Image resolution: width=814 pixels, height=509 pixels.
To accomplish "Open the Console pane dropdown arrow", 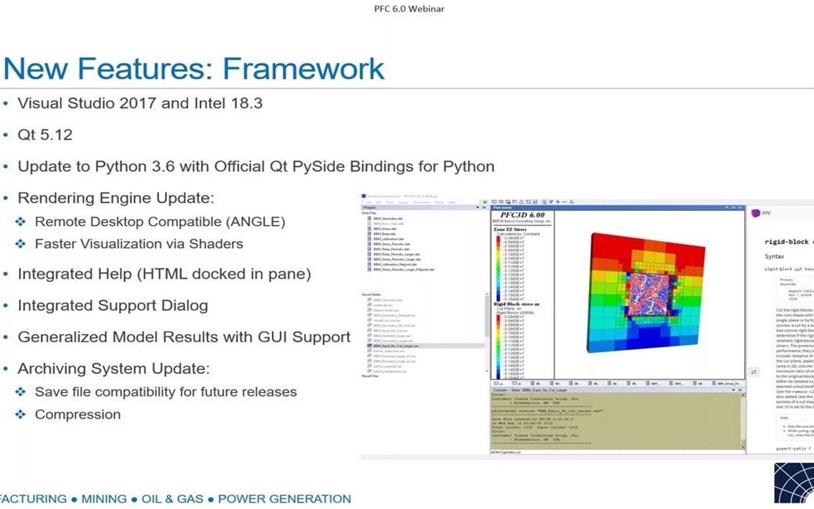I will [x=733, y=390].
